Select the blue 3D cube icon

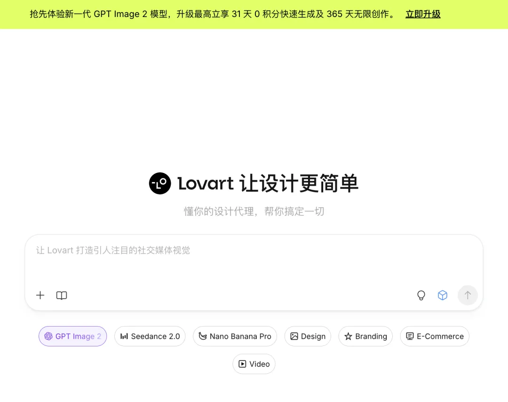pos(443,295)
